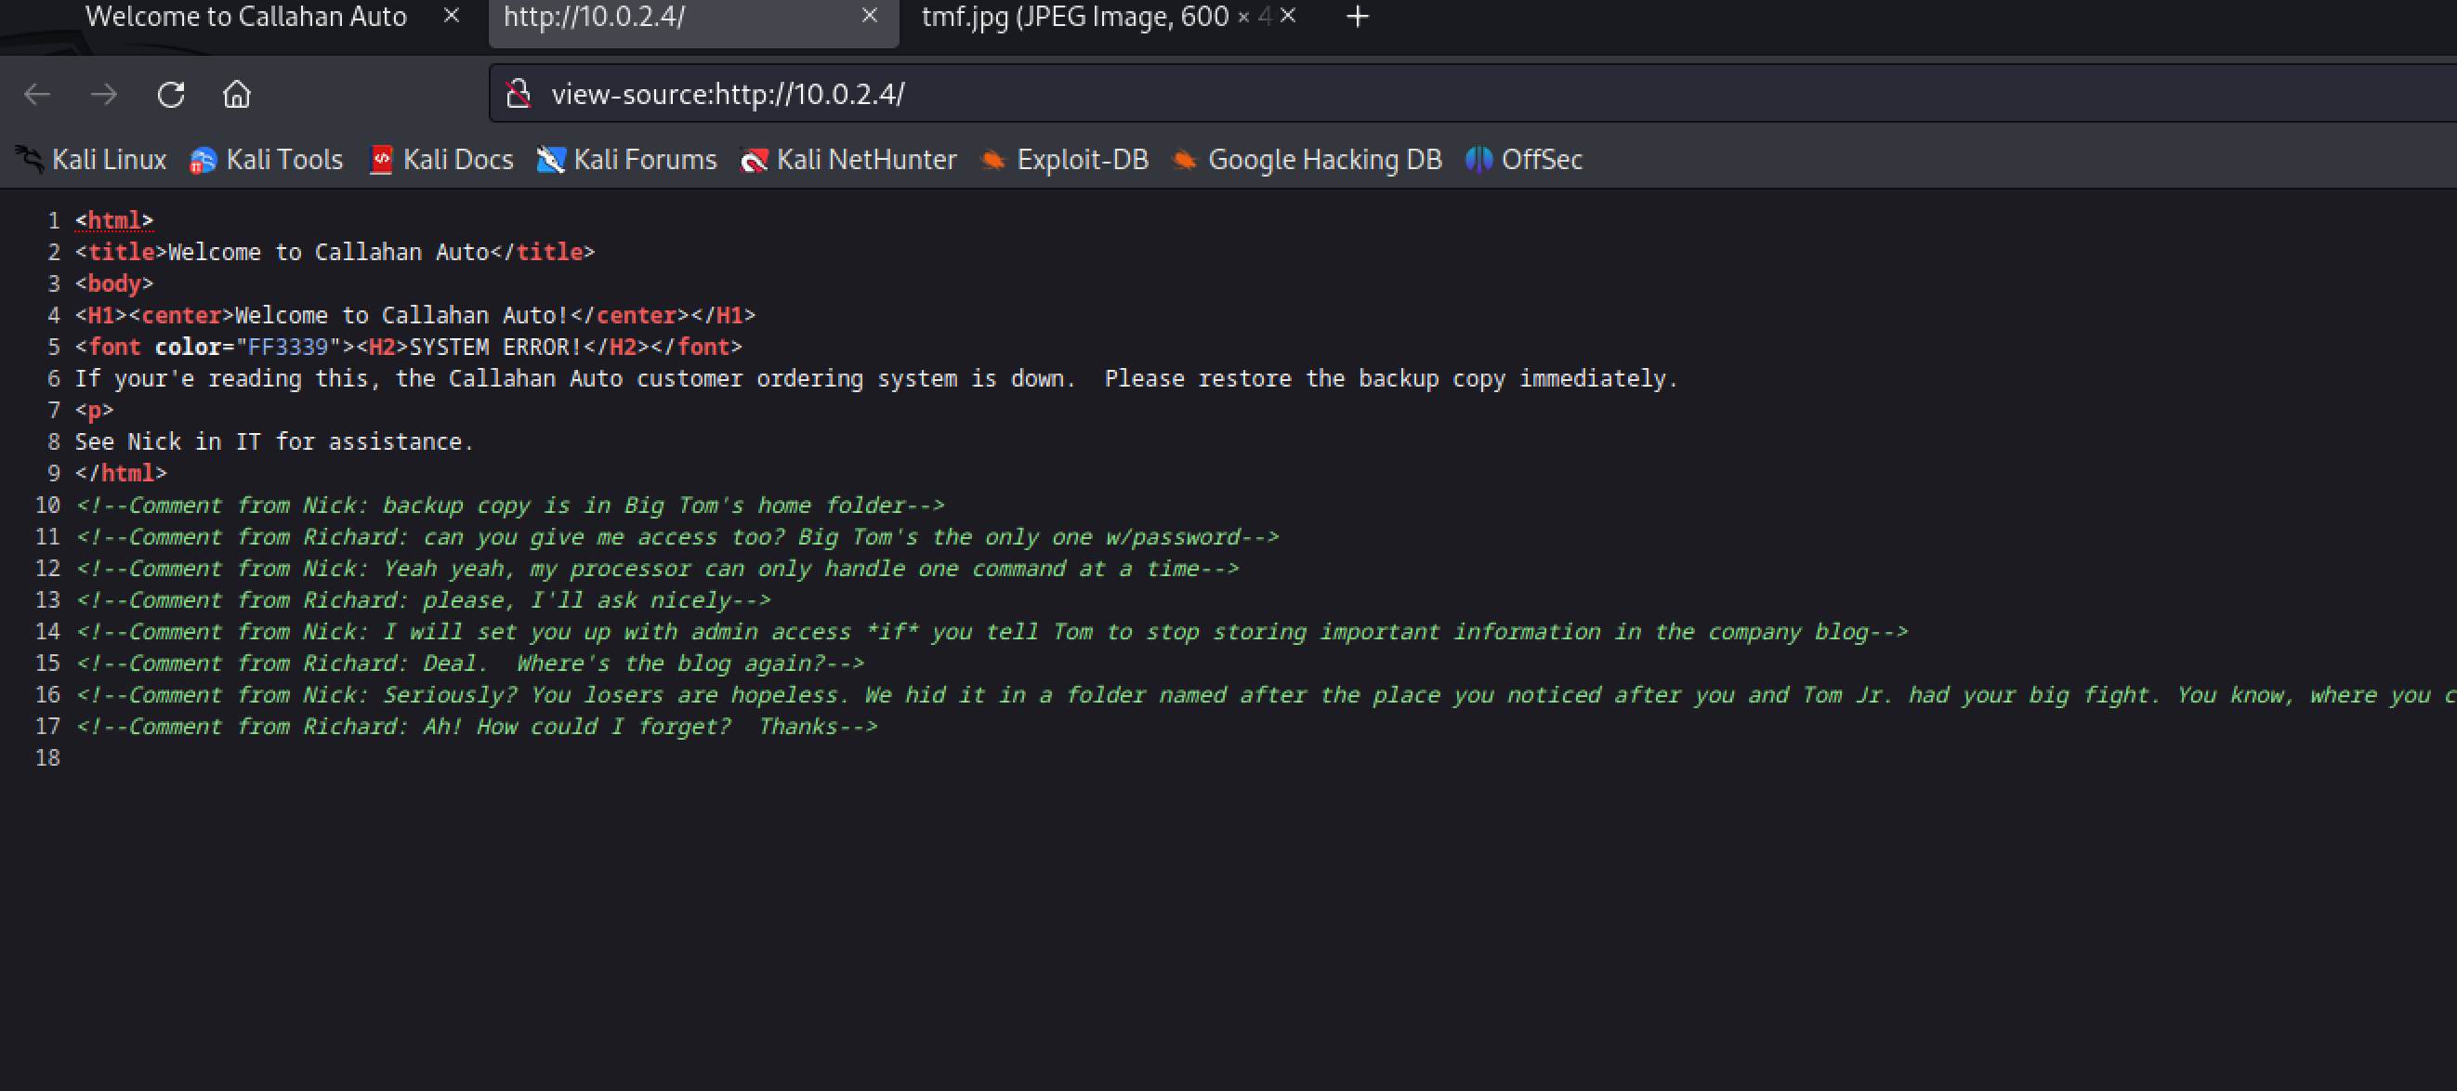2457x1091 pixels.
Task: Reload the current page
Action: pos(171,95)
